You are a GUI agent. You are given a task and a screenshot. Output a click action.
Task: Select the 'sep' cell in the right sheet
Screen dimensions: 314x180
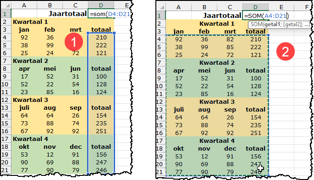[x=230, y=110]
